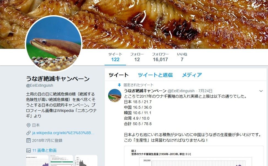Screen dimensions: 268x166
Task: Click the link chain icon in profile
Action: 29,133
